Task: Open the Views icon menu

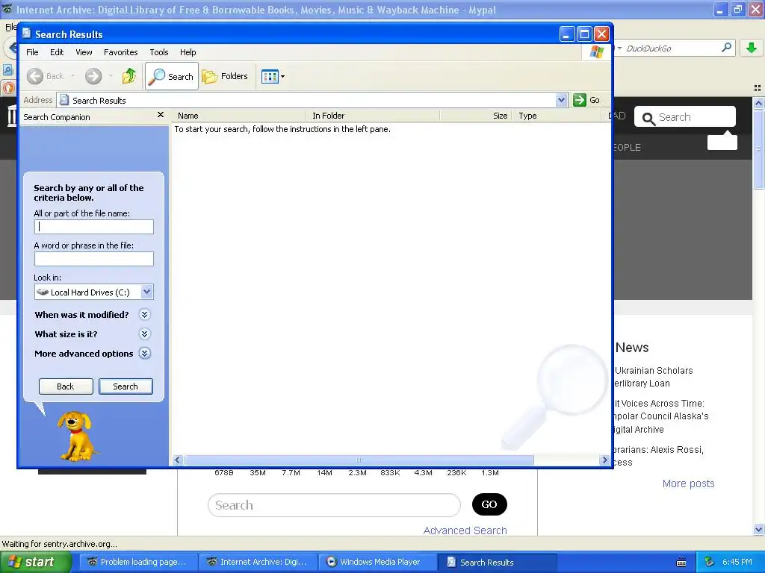Action: click(x=273, y=76)
